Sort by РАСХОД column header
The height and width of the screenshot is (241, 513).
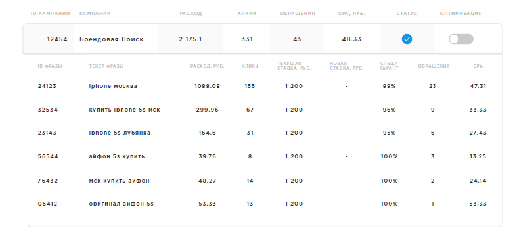pos(190,14)
